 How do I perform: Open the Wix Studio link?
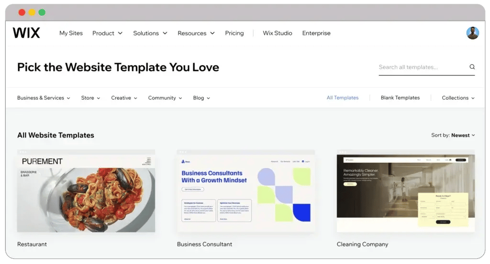point(277,33)
